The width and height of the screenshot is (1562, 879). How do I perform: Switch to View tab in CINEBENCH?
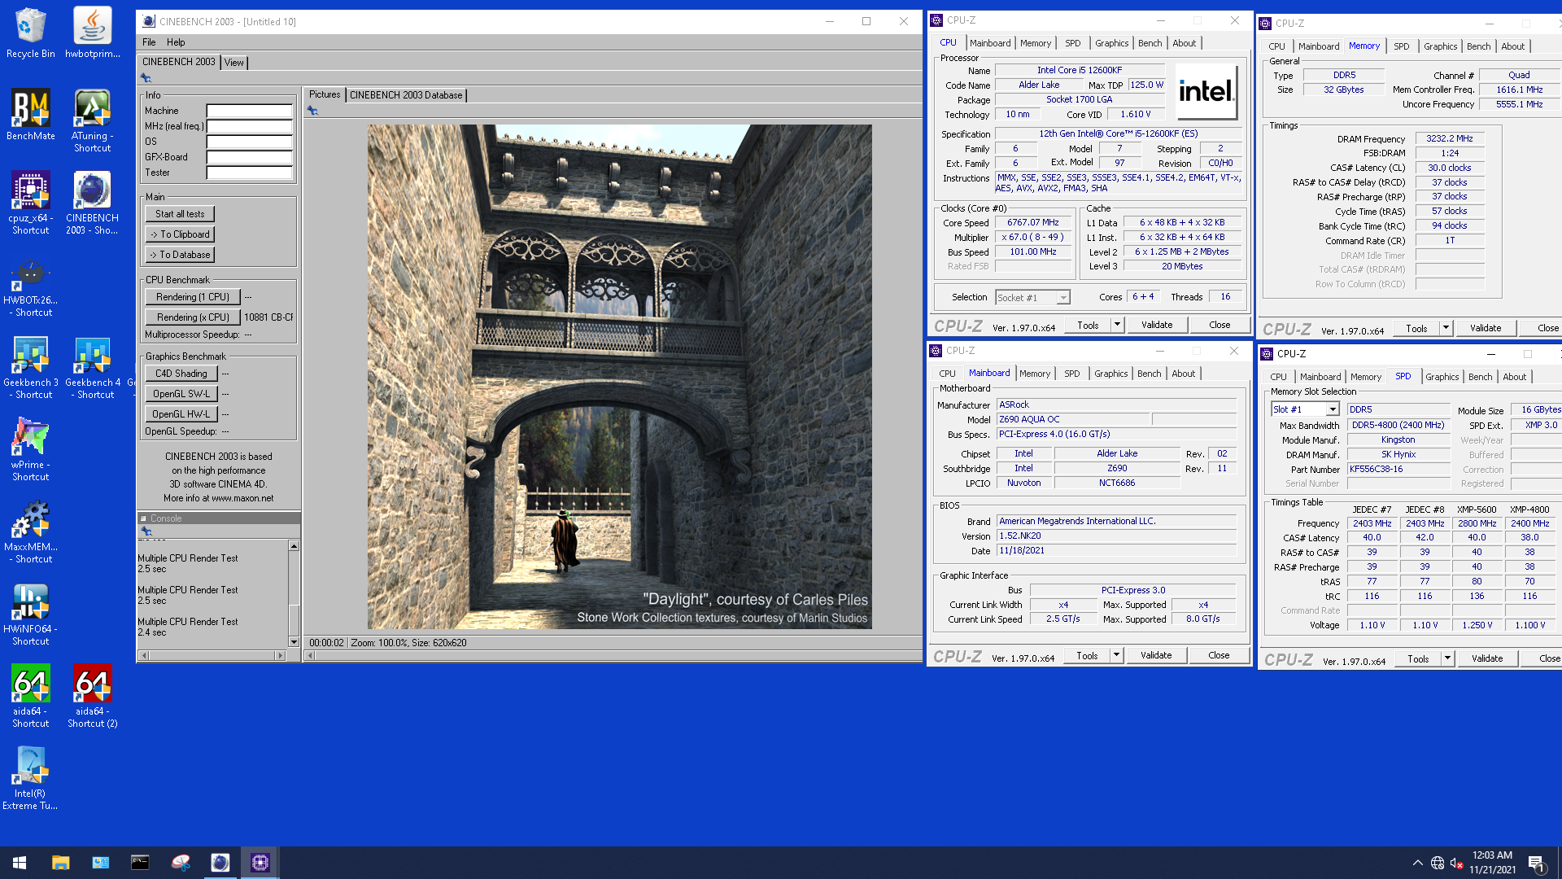233,63
